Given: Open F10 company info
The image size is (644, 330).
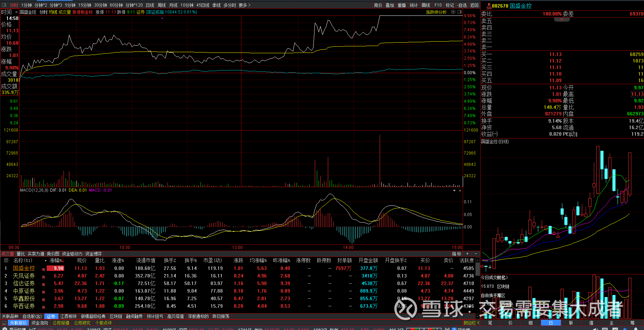Looking at the screenshot, I should [438, 5].
